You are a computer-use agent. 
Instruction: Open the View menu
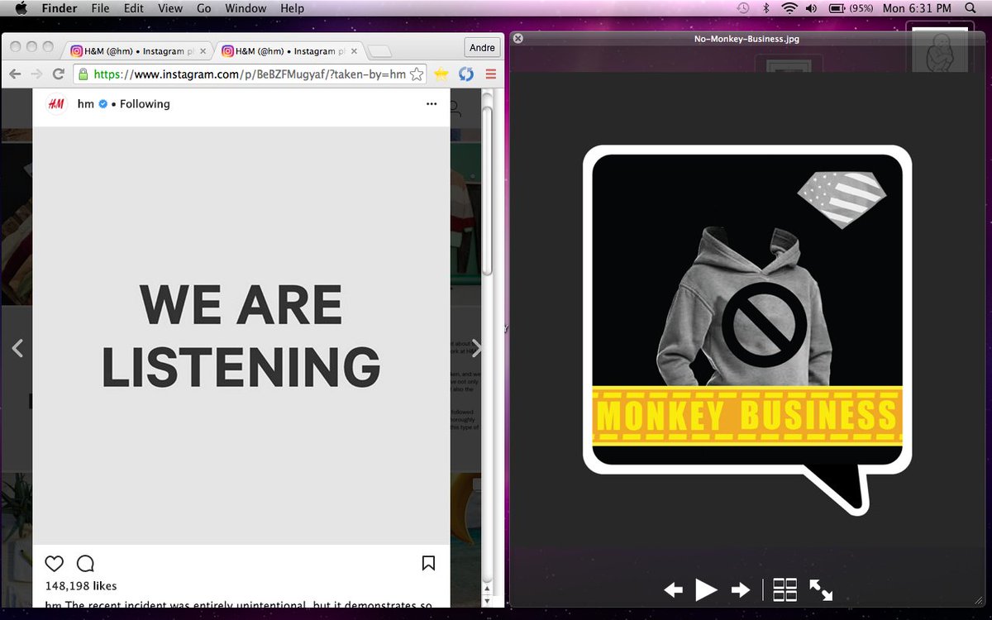pyautogui.click(x=170, y=8)
